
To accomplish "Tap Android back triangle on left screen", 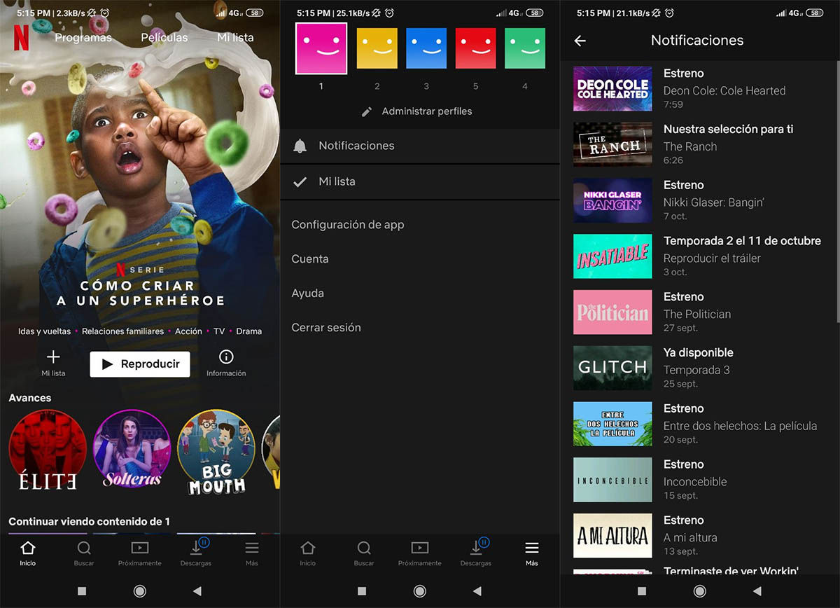I will pos(197,591).
